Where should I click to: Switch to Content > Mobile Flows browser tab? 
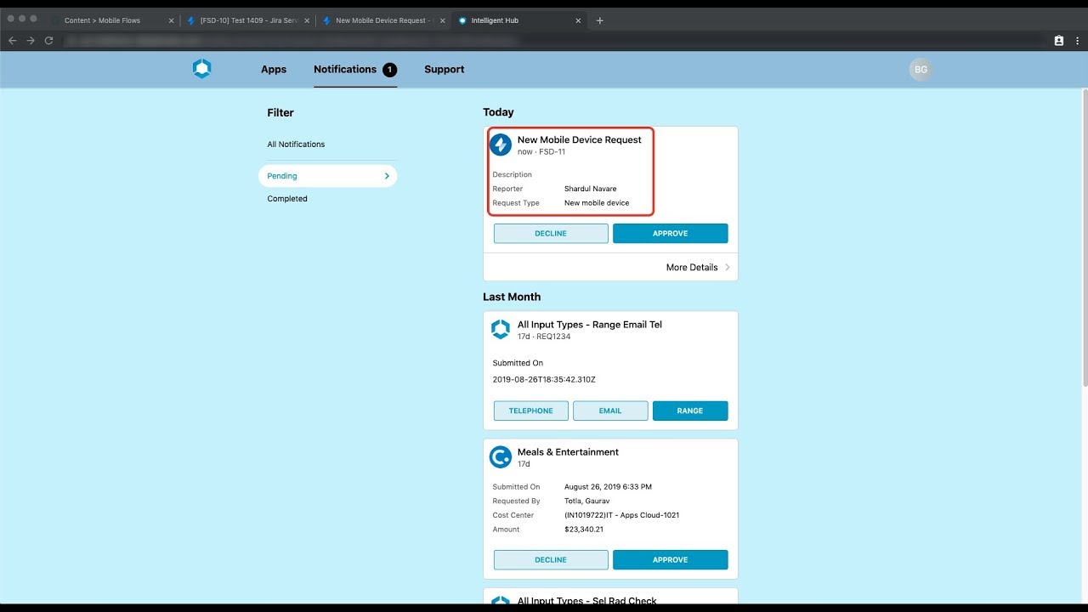click(104, 20)
